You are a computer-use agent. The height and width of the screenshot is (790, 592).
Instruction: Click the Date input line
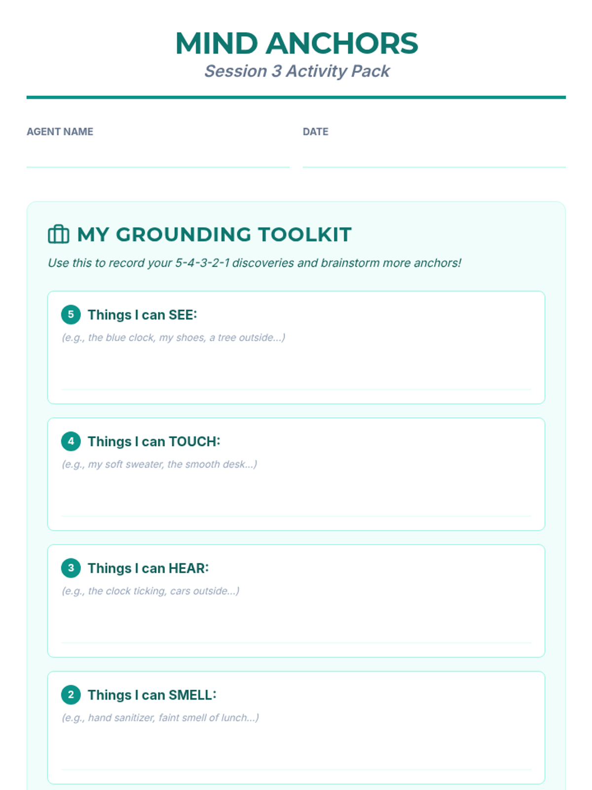(x=434, y=158)
